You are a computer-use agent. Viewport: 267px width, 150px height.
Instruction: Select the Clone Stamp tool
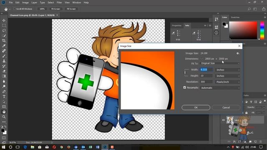point(4,61)
